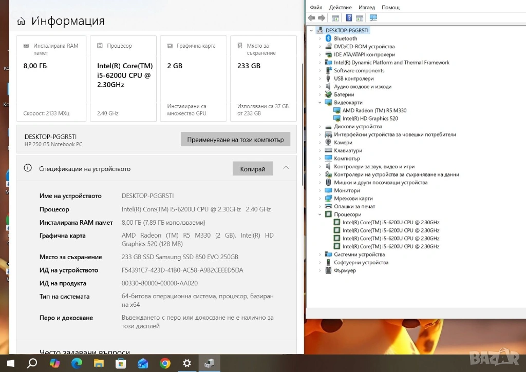Screen dimensions: 526x372
Task: Open Microsoft Store from the taskbar
Action: pyautogui.click(x=121, y=363)
